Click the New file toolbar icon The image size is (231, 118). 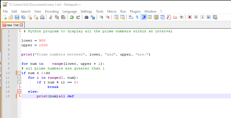[5, 17]
